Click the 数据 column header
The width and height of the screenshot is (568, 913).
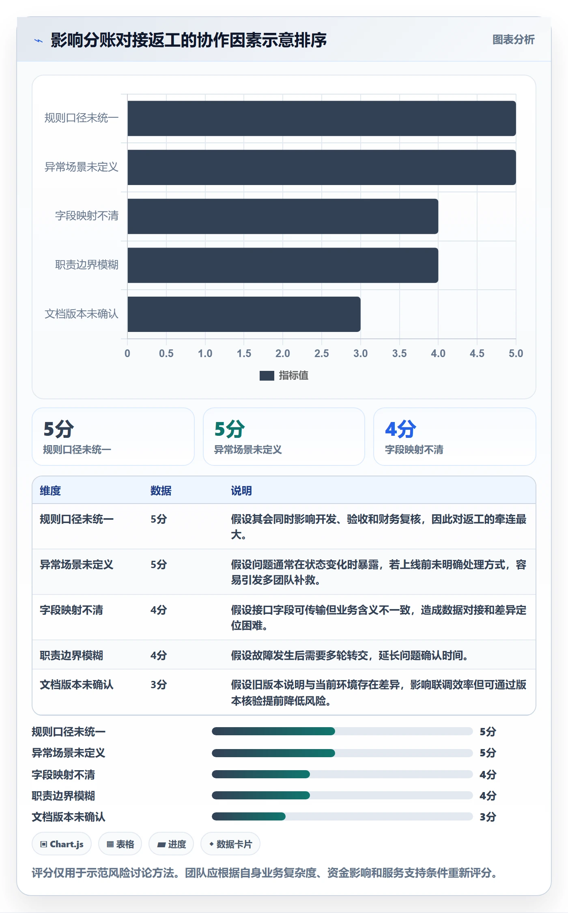(x=161, y=491)
